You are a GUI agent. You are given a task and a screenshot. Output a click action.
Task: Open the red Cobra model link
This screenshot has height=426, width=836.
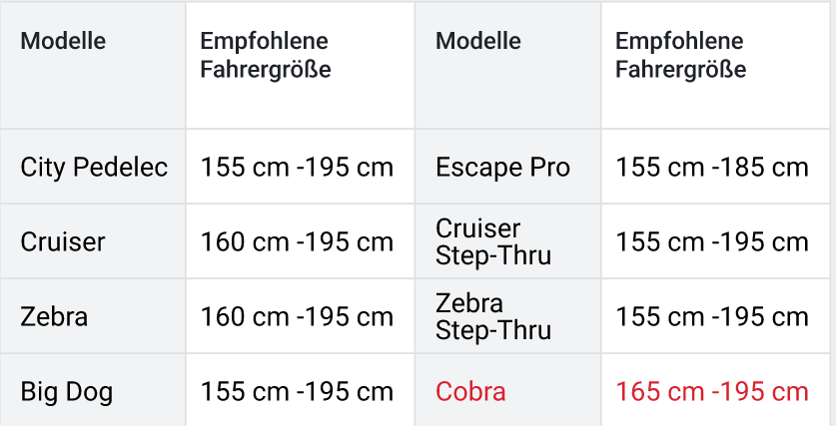point(470,391)
